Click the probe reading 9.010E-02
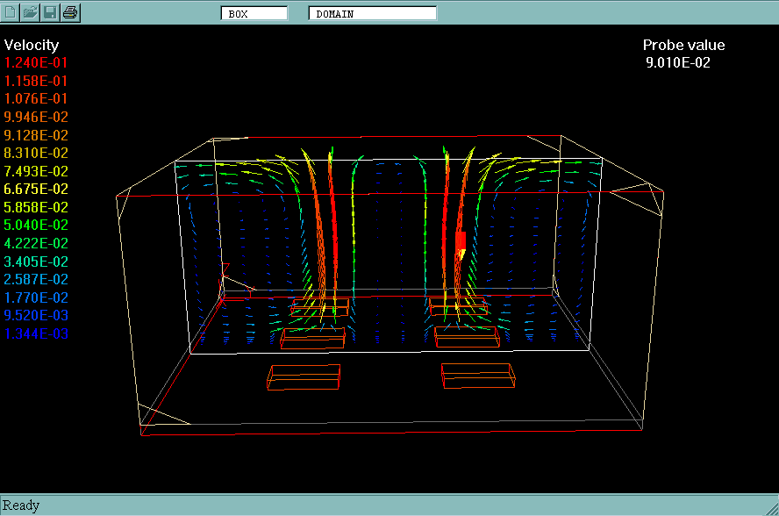This screenshot has width=779, height=516. coord(678,63)
